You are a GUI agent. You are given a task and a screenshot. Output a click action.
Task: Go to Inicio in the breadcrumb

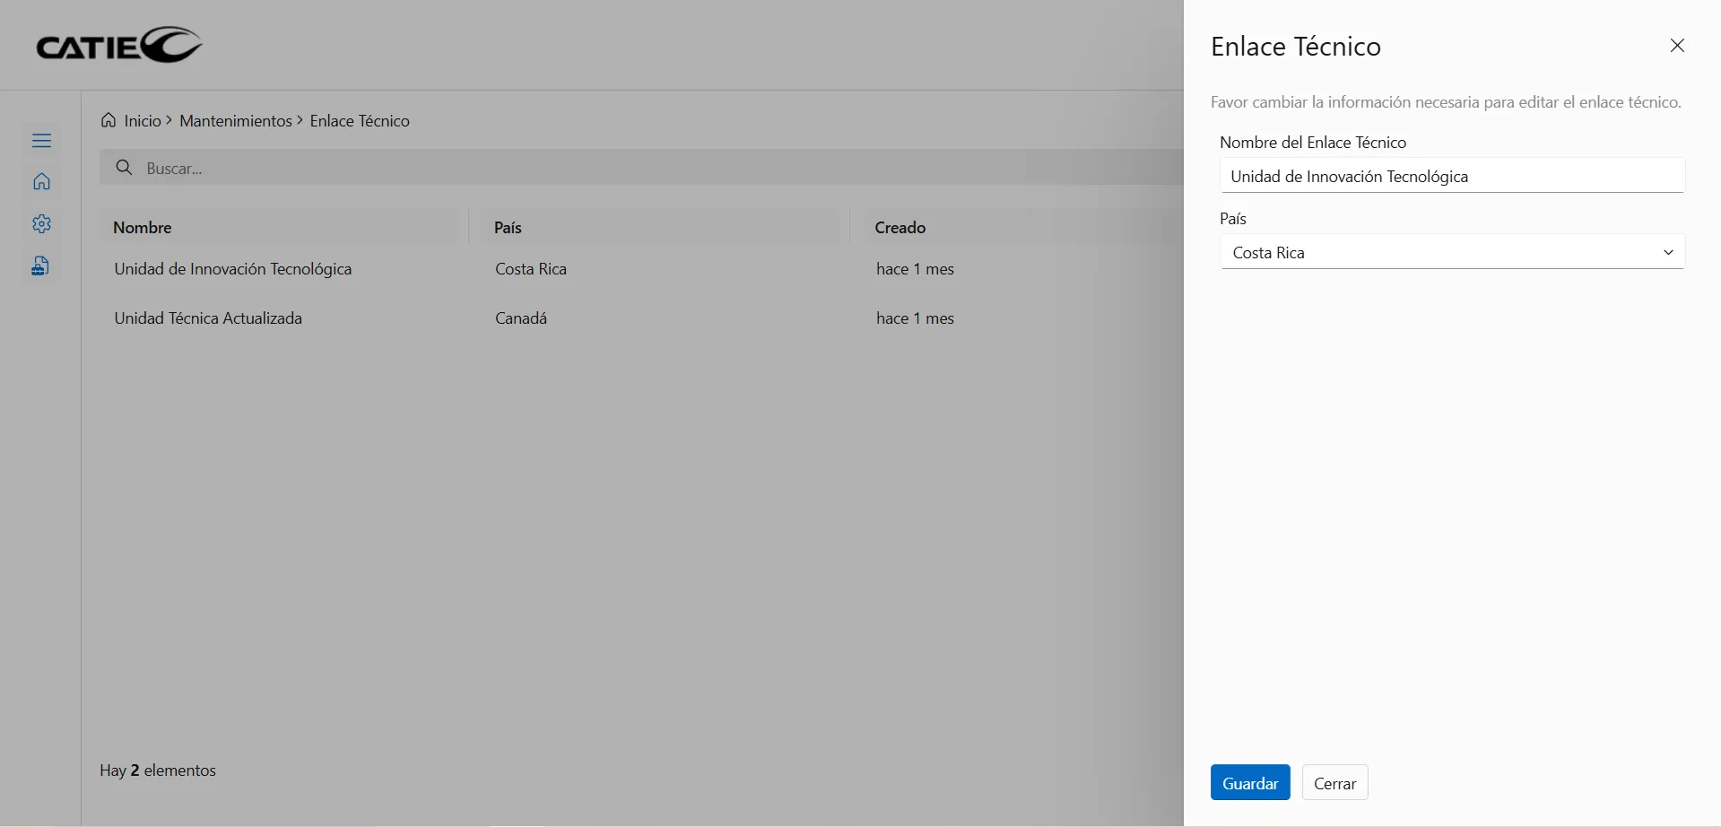(143, 121)
